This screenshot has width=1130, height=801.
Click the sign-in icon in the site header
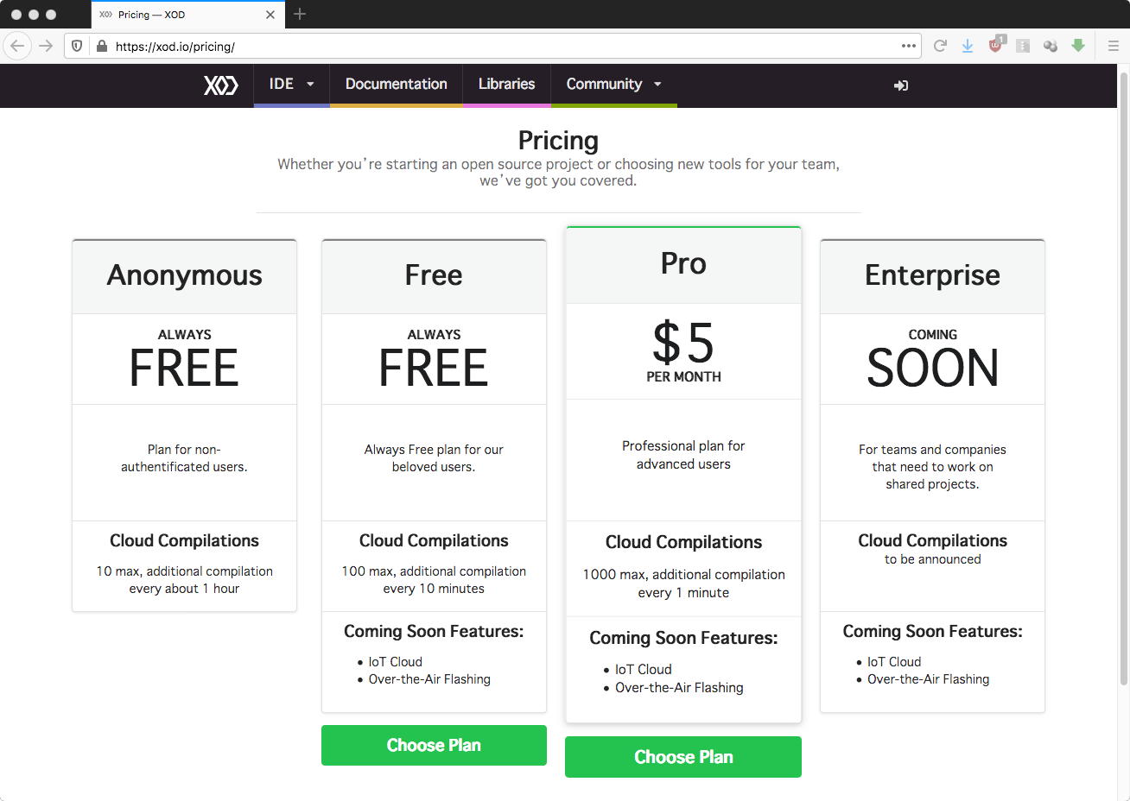tap(900, 85)
